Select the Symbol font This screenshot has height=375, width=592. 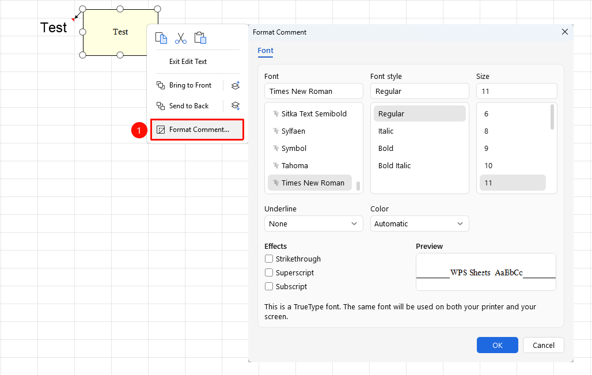[x=310, y=149]
